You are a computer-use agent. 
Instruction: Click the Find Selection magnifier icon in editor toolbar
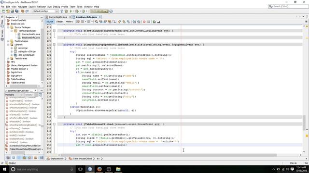(x=96, y=22)
